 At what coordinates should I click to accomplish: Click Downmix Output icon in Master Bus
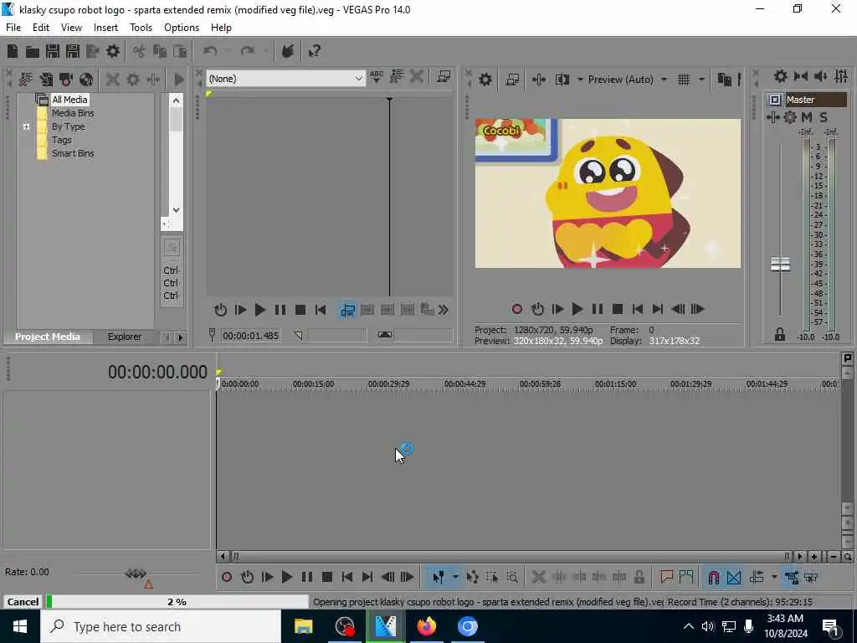(801, 76)
